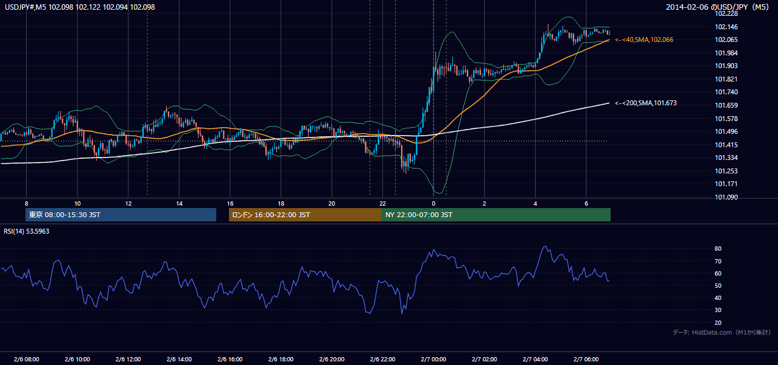This screenshot has width=778, height=365.
Task: Click the 101.496 price axis label
Action: coord(726,132)
